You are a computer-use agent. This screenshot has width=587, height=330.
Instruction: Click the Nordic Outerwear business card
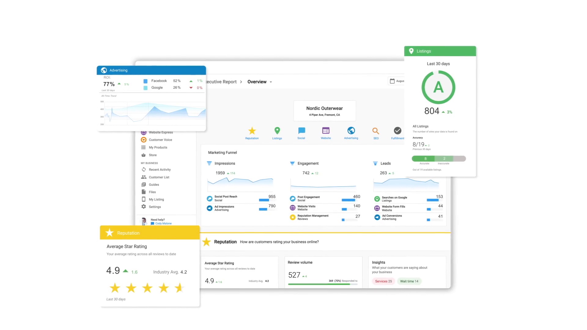coord(324,111)
